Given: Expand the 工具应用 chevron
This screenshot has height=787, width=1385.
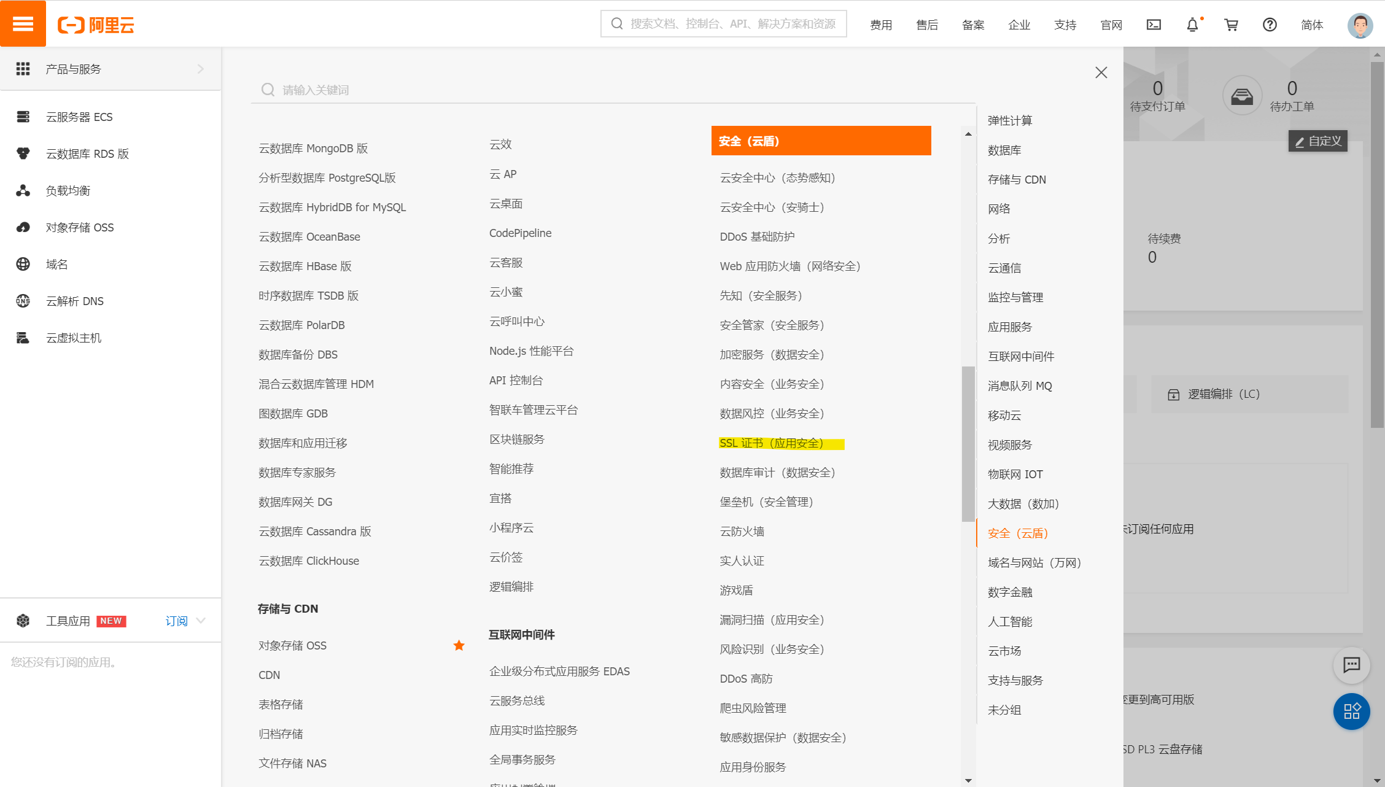Looking at the screenshot, I should click(200, 621).
